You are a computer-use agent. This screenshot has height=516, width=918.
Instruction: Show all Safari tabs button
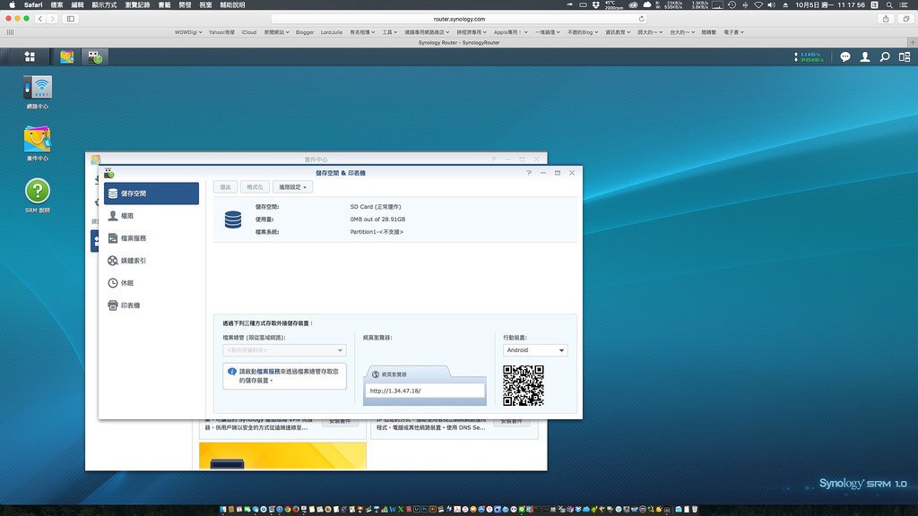(x=905, y=19)
